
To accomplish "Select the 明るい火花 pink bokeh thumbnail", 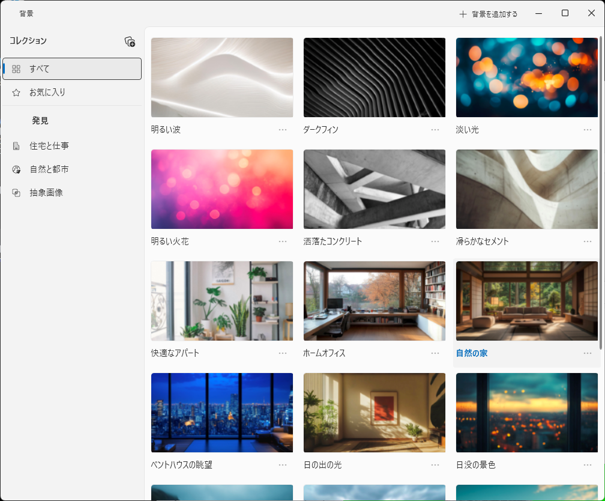I will pyautogui.click(x=222, y=189).
